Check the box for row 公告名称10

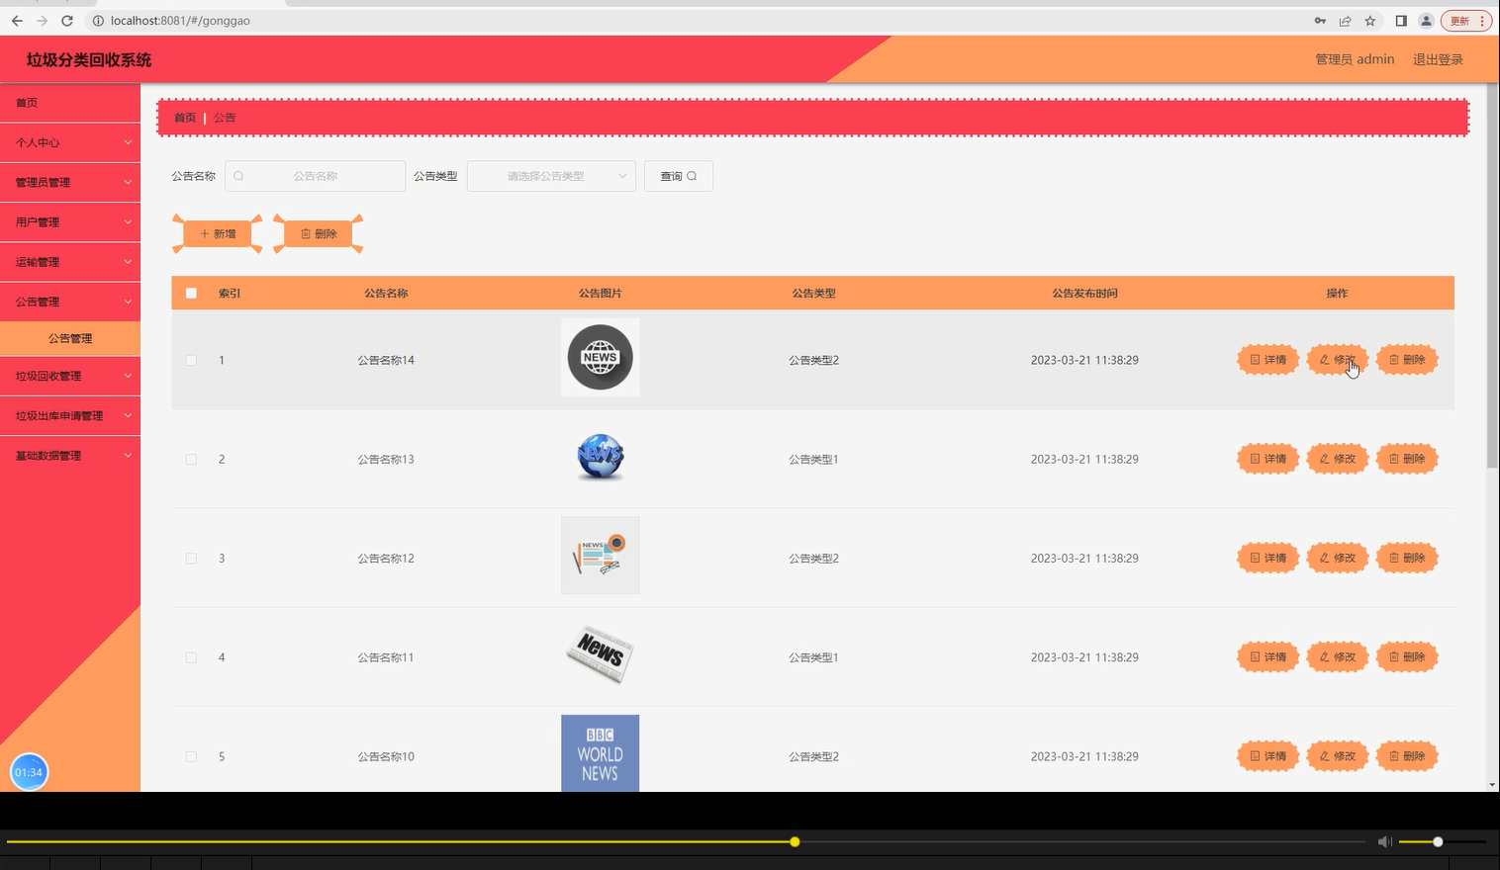191,756
